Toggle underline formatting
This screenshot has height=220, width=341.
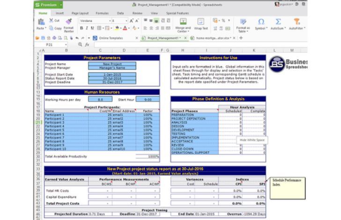92,28
